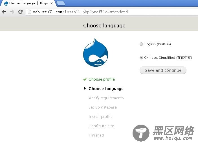Viewport: 198px width, 143px height.
Task: Open a new tab with the blank tab button
Action: (61, 3)
